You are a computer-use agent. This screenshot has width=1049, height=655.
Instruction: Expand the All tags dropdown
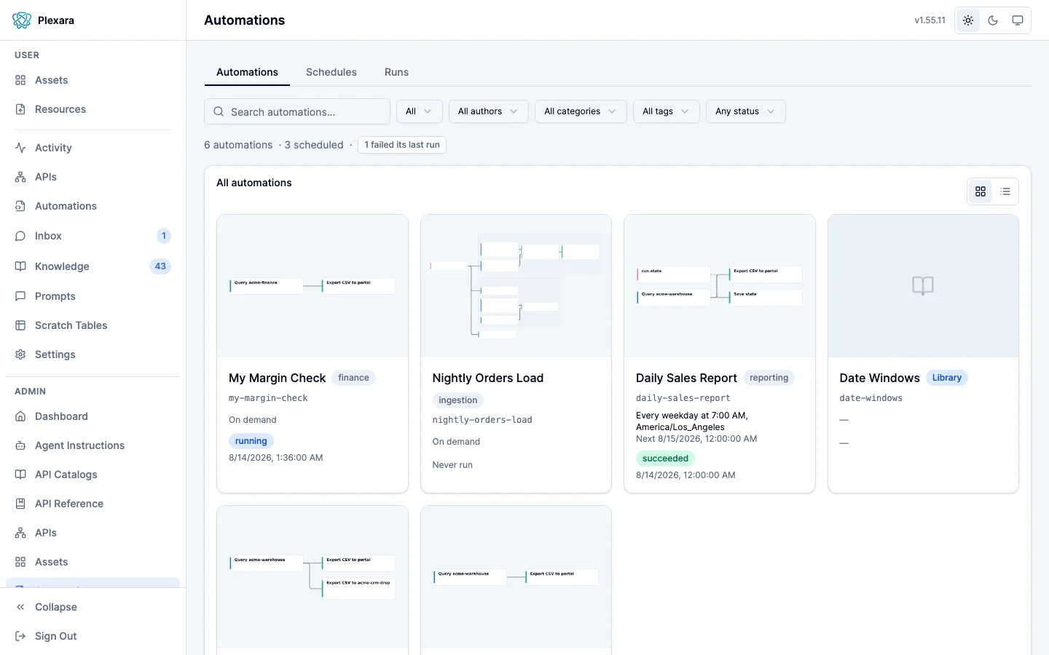coord(666,111)
